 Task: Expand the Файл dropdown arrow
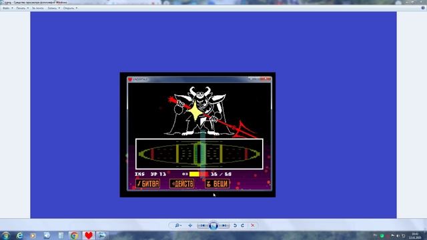click(x=12, y=8)
